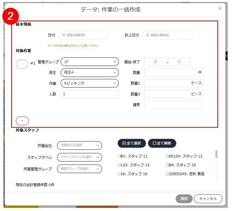The height and width of the screenshot is (211, 232).
Task: Close the 作業の一括作成 dialog
Action: [x=220, y=9]
